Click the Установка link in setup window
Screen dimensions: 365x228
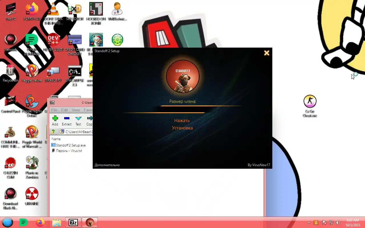pyautogui.click(x=182, y=128)
